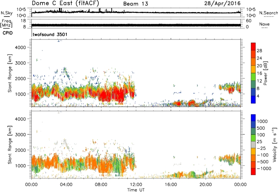Click the 'Velocity [m s⁻¹]' color bar title

[x=275, y=145]
